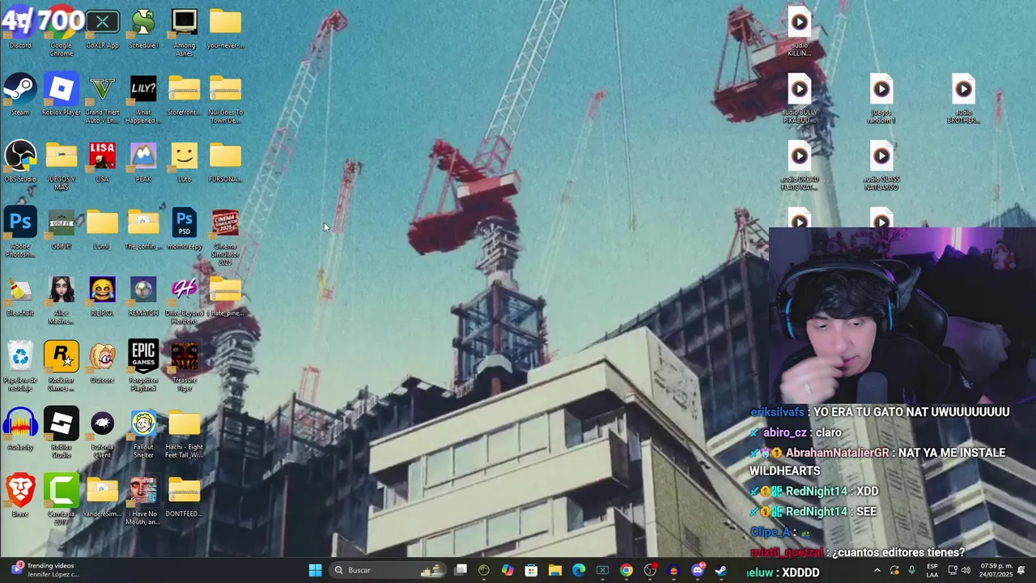Select the you-never-... folder on desktop
Image resolution: width=1036 pixels, height=583 pixels.
click(225, 28)
